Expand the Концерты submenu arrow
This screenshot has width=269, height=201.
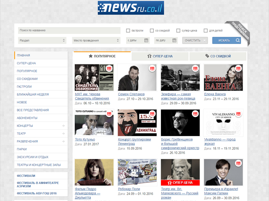(x=63, y=126)
